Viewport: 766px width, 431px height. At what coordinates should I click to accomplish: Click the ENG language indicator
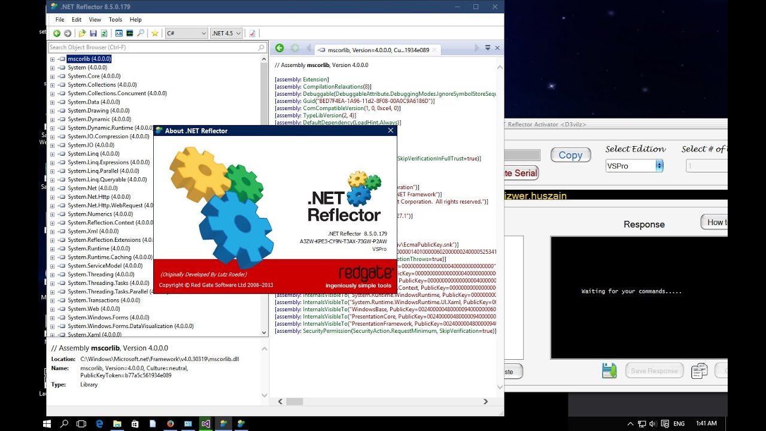[679, 423]
